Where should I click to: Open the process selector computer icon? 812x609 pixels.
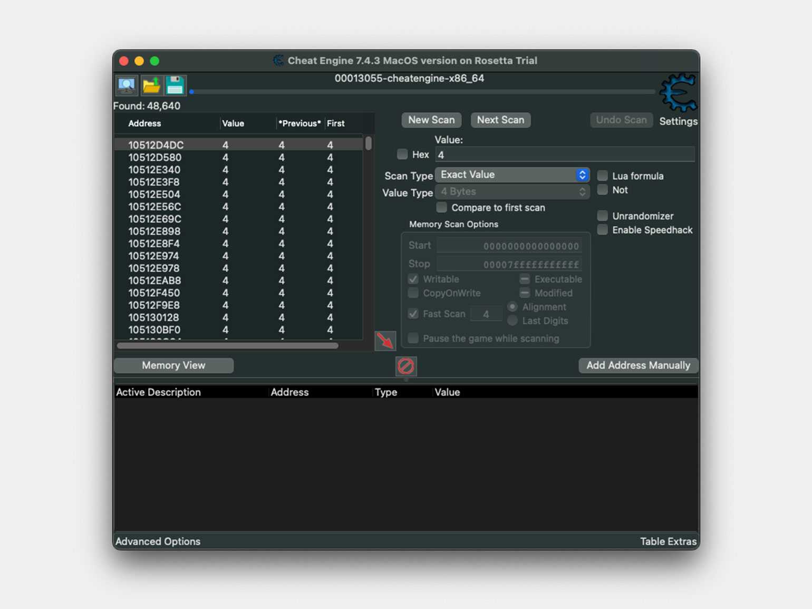pyautogui.click(x=127, y=85)
